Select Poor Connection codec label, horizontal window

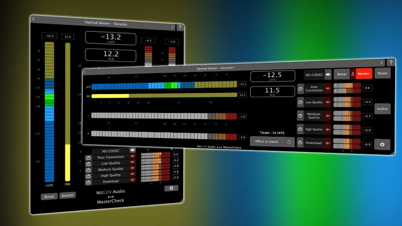click(x=314, y=88)
